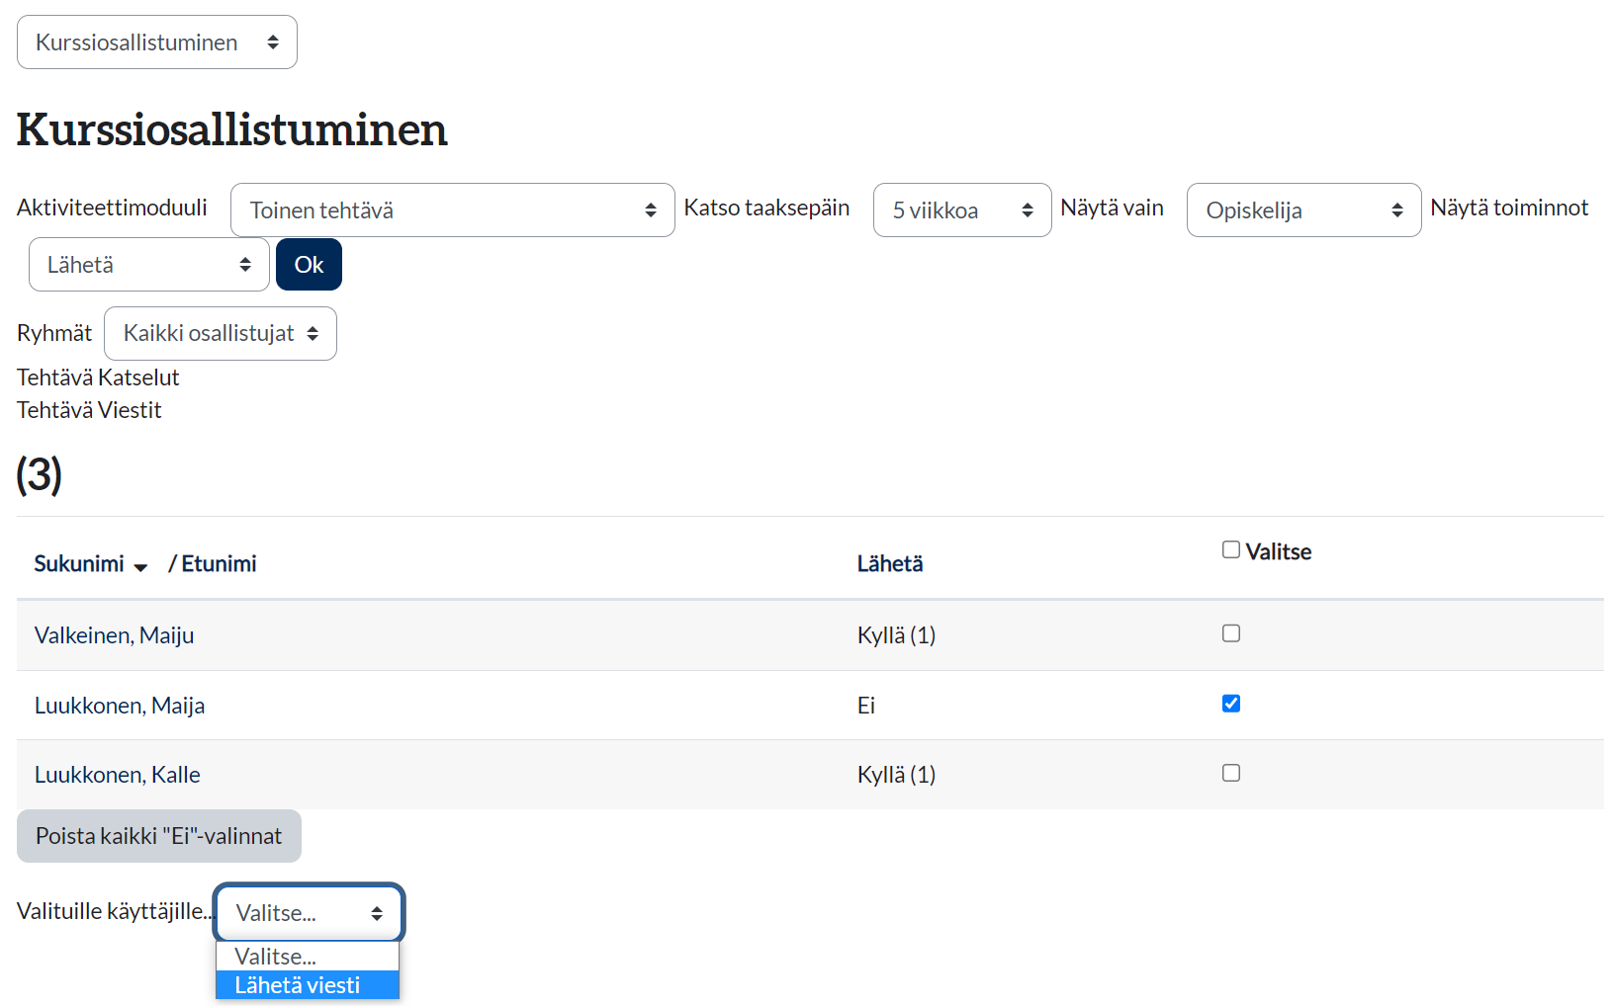Open the '5 viikkoa' time range dropdown

point(961,210)
